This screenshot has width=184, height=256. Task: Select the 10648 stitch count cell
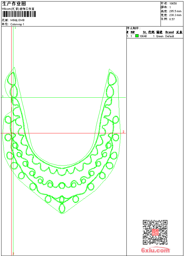[143, 36]
